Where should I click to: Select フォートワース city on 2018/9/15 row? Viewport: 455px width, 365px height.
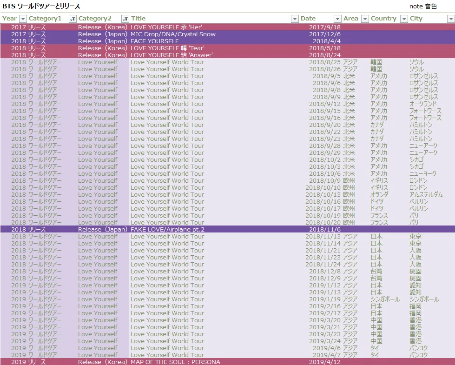tap(425, 111)
